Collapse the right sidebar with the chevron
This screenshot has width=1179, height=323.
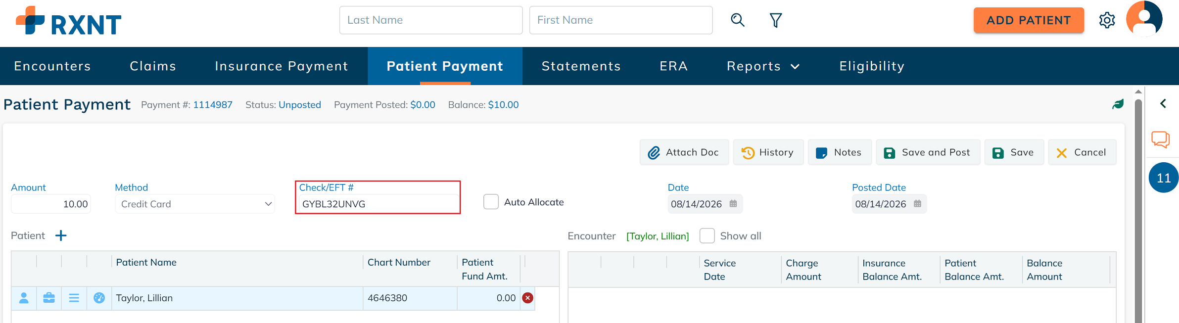1163,103
